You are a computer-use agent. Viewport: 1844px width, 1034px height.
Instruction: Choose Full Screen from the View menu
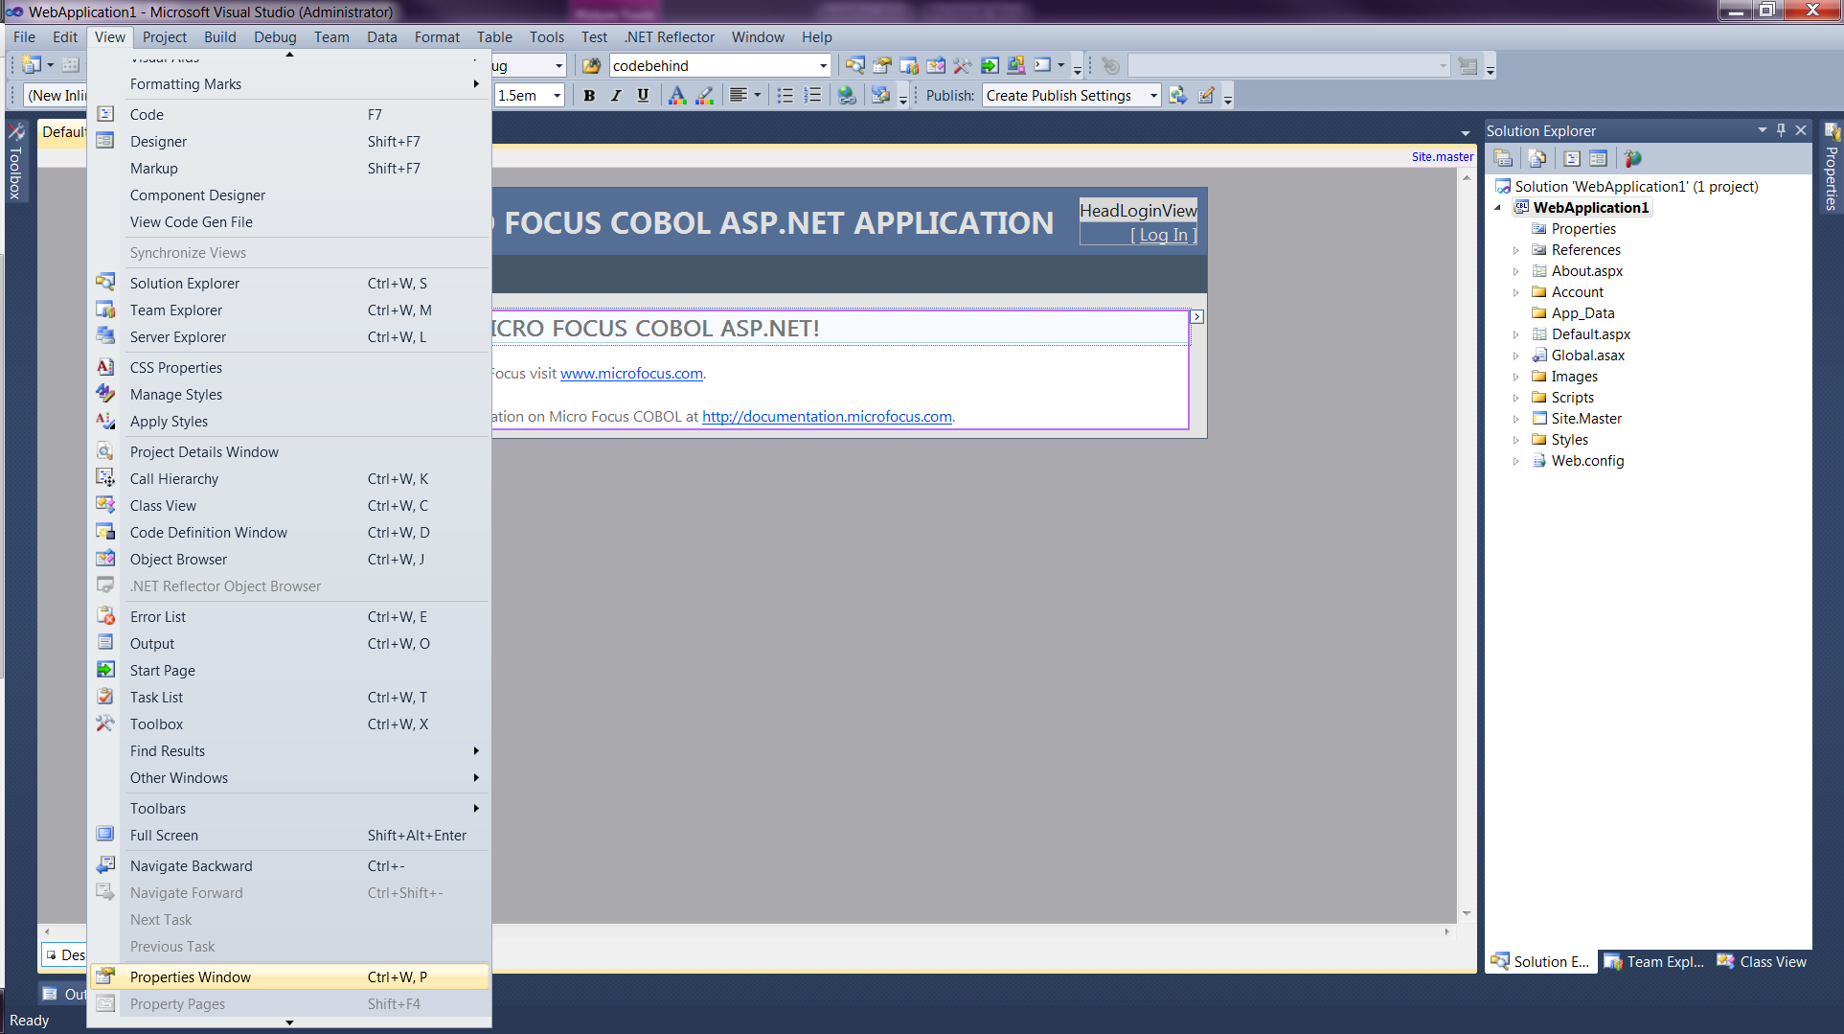[x=289, y=836]
